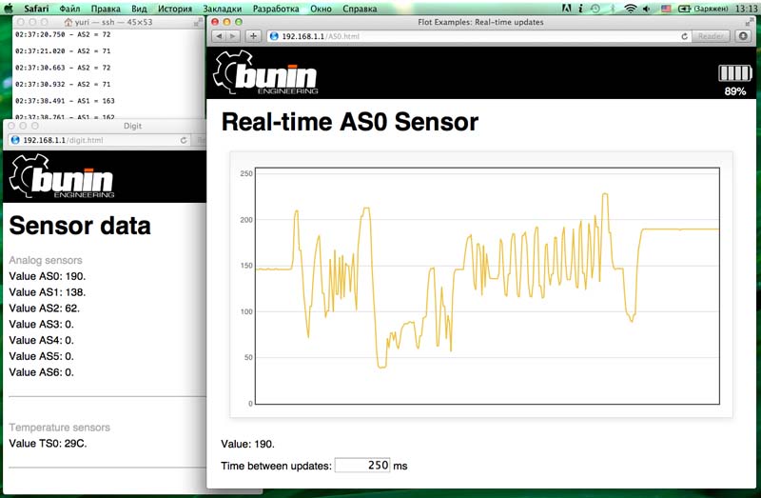
Task: Click the menu bar clock 13:13
Action: click(746, 9)
